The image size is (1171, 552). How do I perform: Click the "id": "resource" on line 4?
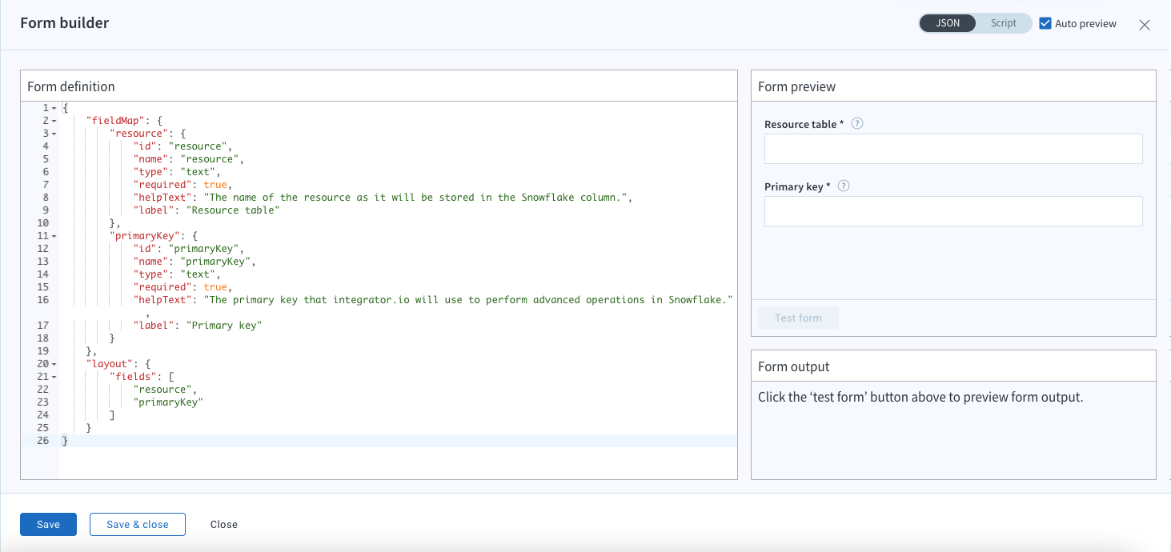coord(182,146)
